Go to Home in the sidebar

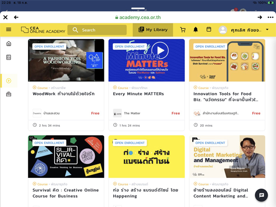[x=9, y=43]
